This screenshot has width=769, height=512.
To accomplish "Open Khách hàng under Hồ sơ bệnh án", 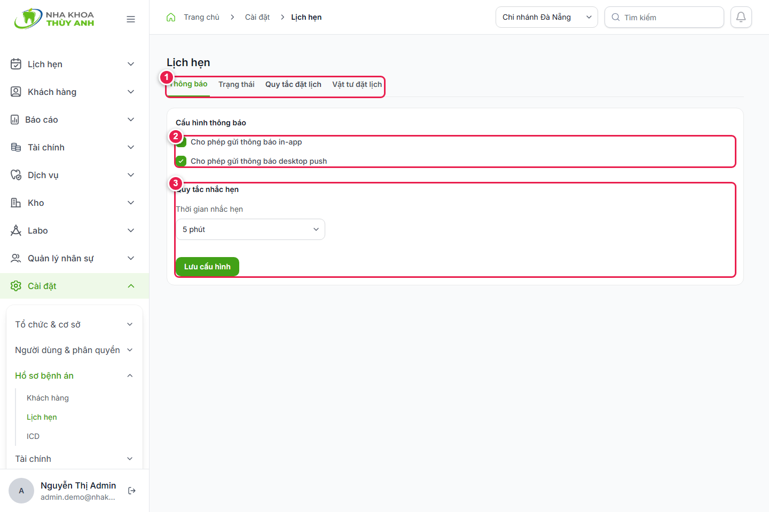I will pyautogui.click(x=48, y=398).
